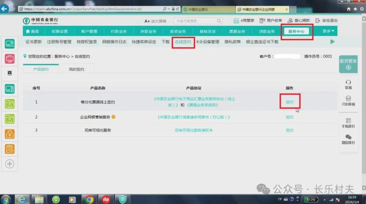Click the plus icon to add shortcut

9,164
